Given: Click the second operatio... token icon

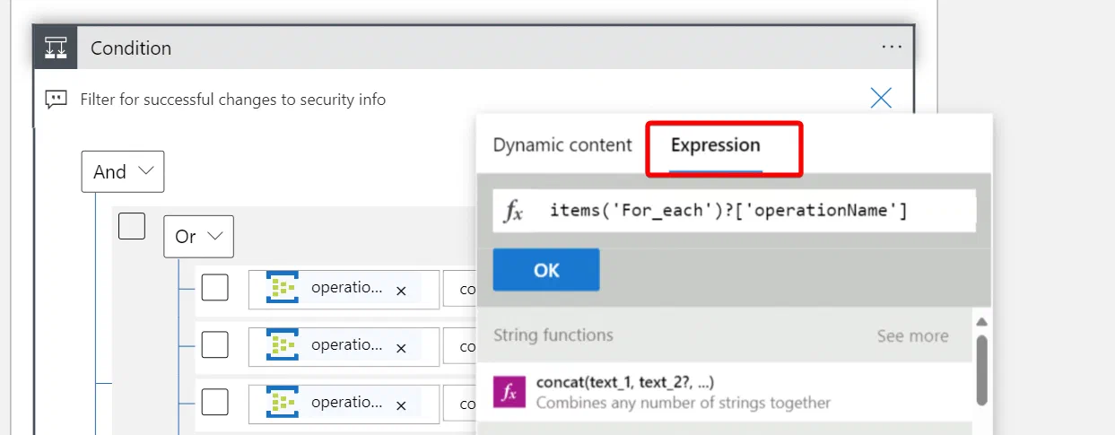Looking at the screenshot, I should 282,345.
